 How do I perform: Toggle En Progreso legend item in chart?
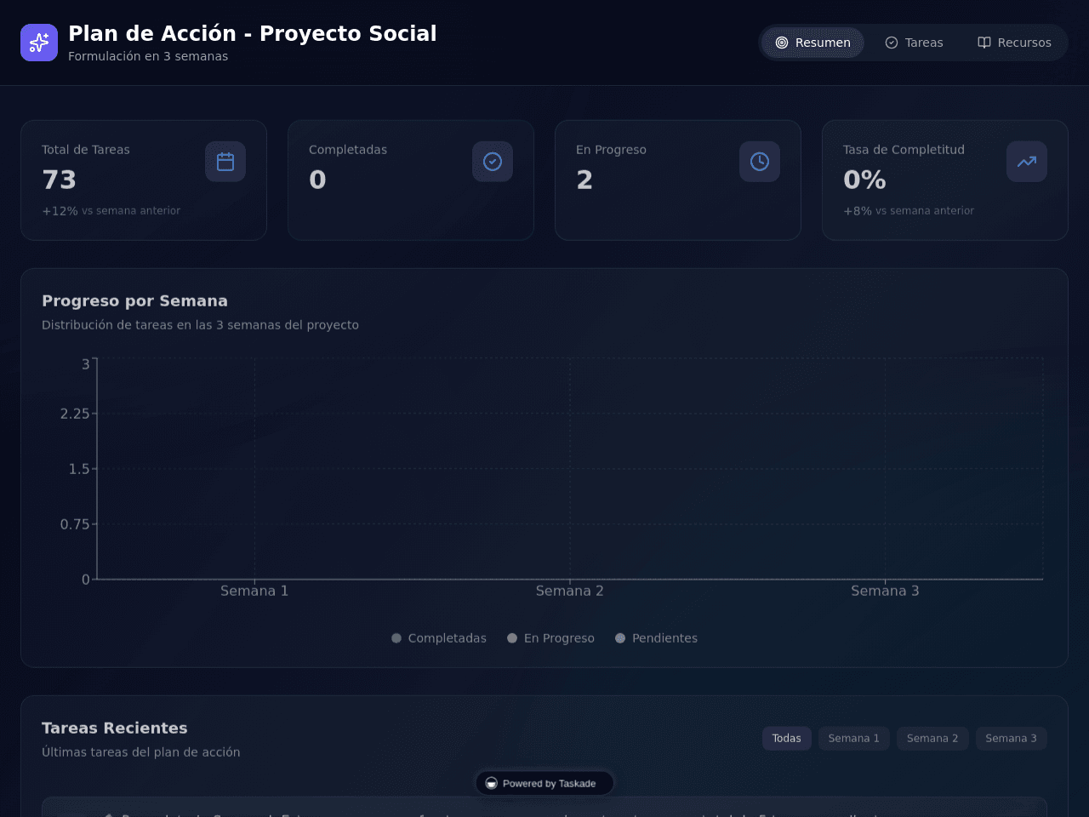[x=550, y=638]
